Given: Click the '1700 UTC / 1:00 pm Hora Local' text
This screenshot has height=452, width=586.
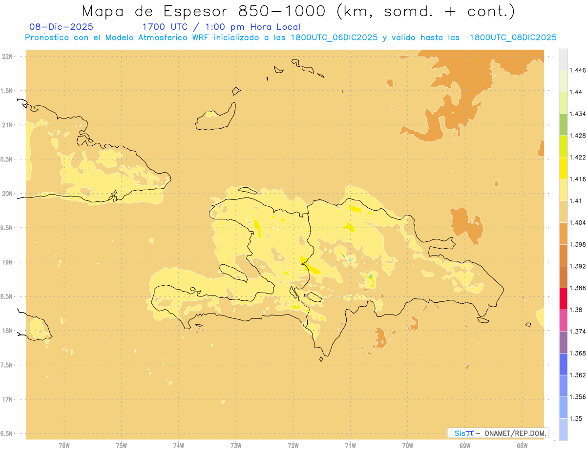Looking at the screenshot, I should [x=221, y=27].
